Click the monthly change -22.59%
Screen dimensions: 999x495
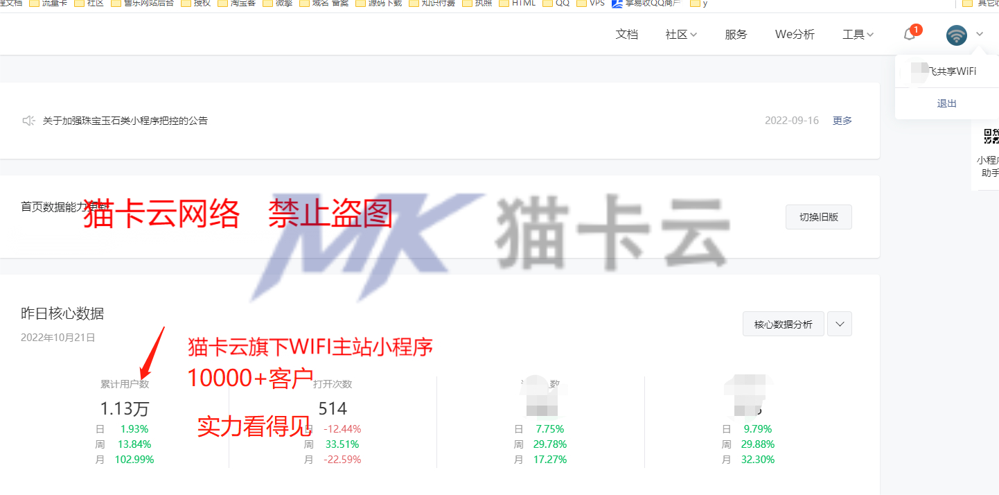coord(342,460)
